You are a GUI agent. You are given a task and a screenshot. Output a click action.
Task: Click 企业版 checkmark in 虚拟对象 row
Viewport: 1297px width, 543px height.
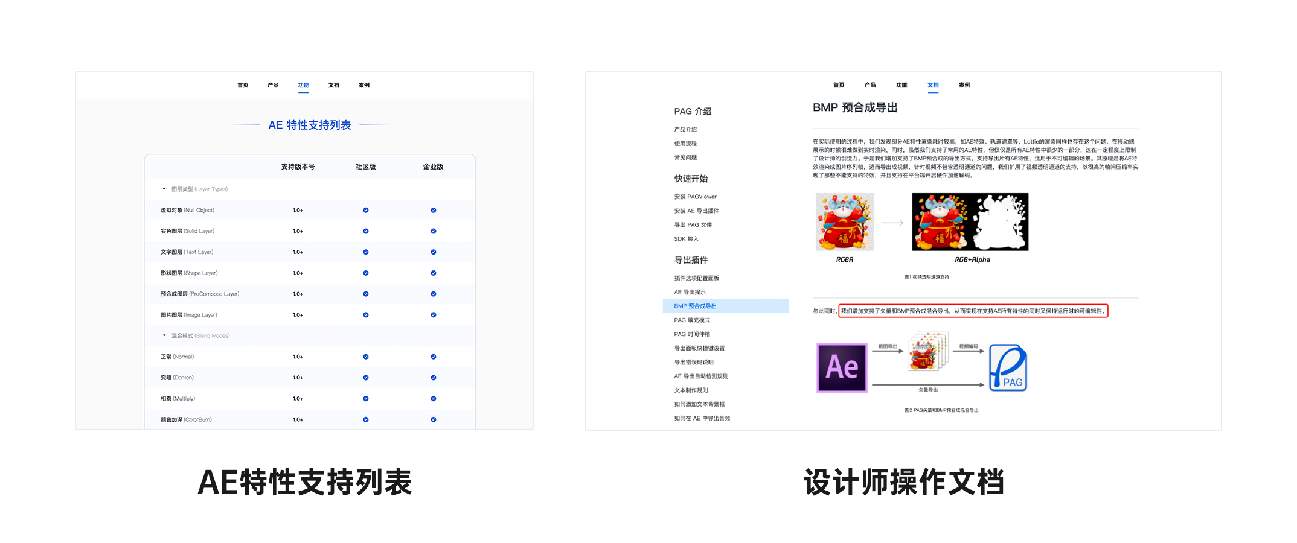point(434,210)
